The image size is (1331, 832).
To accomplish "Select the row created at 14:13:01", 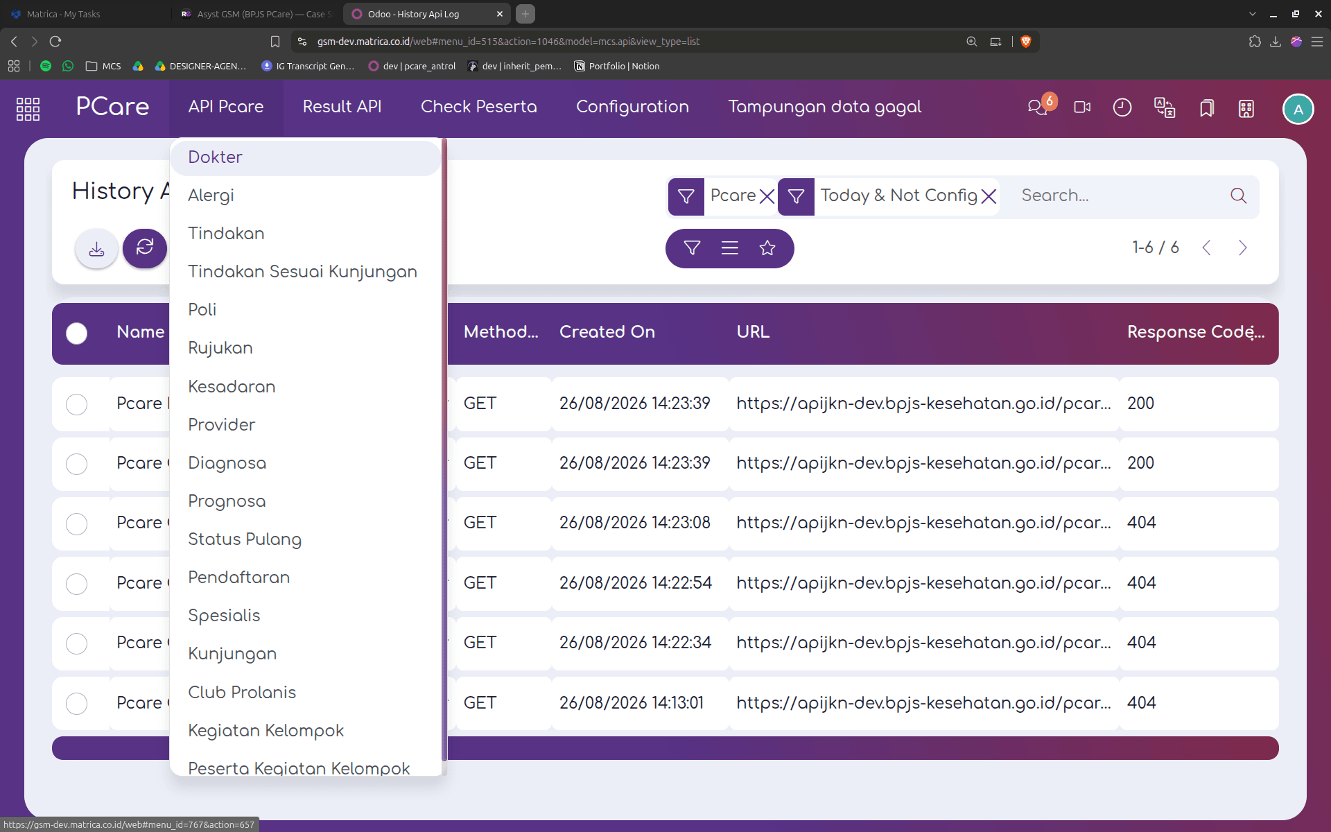I will tap(77, 704).
